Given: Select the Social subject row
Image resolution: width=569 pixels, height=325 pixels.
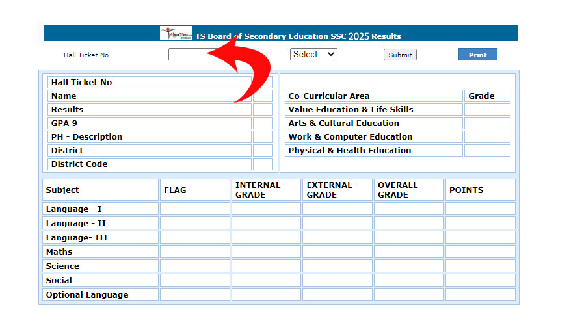Looking at the screenshot, I should point(279,280).
